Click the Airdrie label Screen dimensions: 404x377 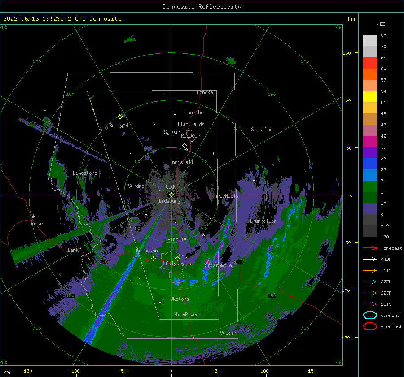tap(177, 239)
